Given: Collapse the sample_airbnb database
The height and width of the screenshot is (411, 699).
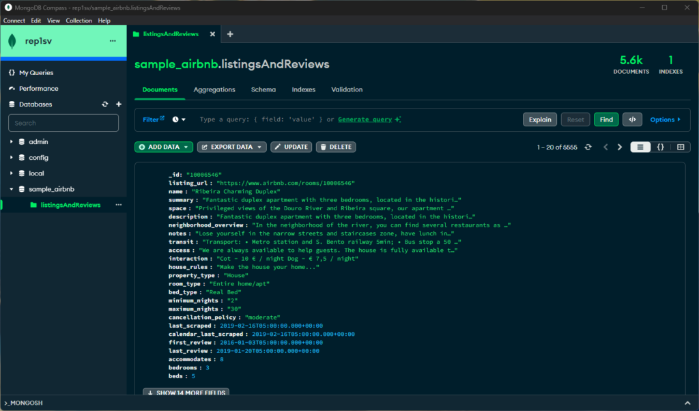Looking at the screenshot, I should pyautogui.click(x=12, y=189).
